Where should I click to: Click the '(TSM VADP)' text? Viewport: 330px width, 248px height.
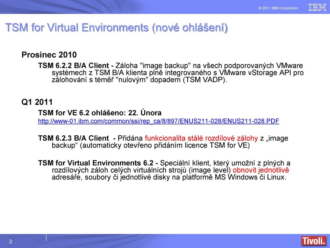tap(205, 80)
